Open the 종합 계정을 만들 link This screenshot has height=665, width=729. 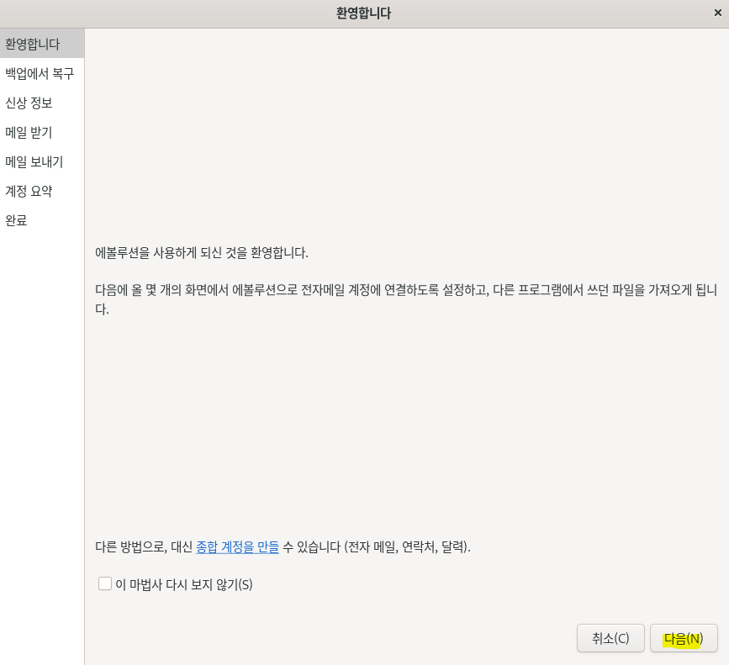pyautogui.click(x=237, y=546)
